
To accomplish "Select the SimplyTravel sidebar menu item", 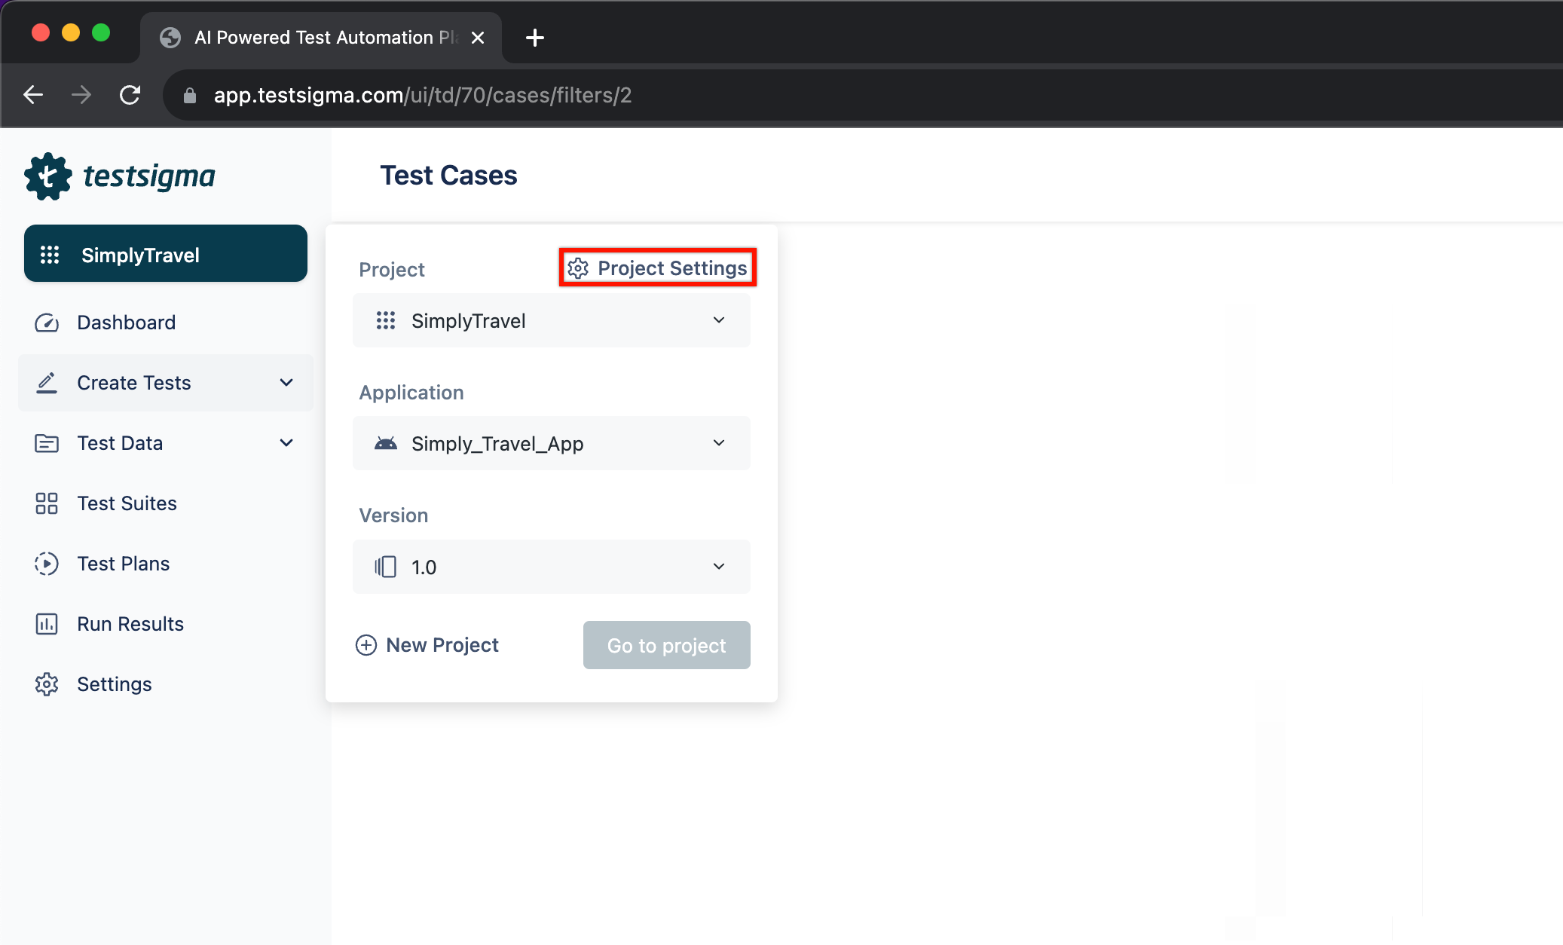I will tap(164, 255).
